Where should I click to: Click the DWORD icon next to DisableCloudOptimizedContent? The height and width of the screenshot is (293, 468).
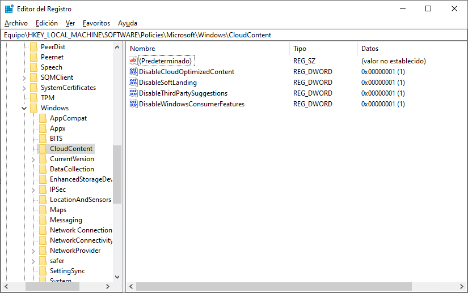tap(133, 72)
